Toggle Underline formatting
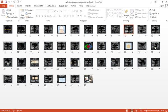The image size is (168, 112). [x=42, y=16]
